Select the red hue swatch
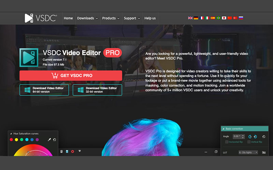 tap(11, 140)
